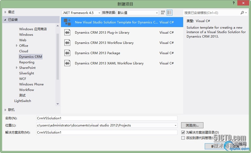251x153 pixels.
Task: Select the Cloud category
Action: tap(24, 51)
